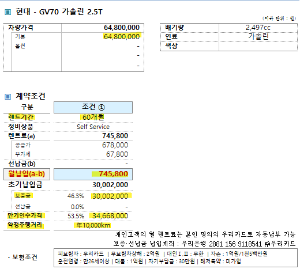Select the heading text '현대 - GV70 가솔린 2.5T'

pyautogui.click(x=59, y=12)
